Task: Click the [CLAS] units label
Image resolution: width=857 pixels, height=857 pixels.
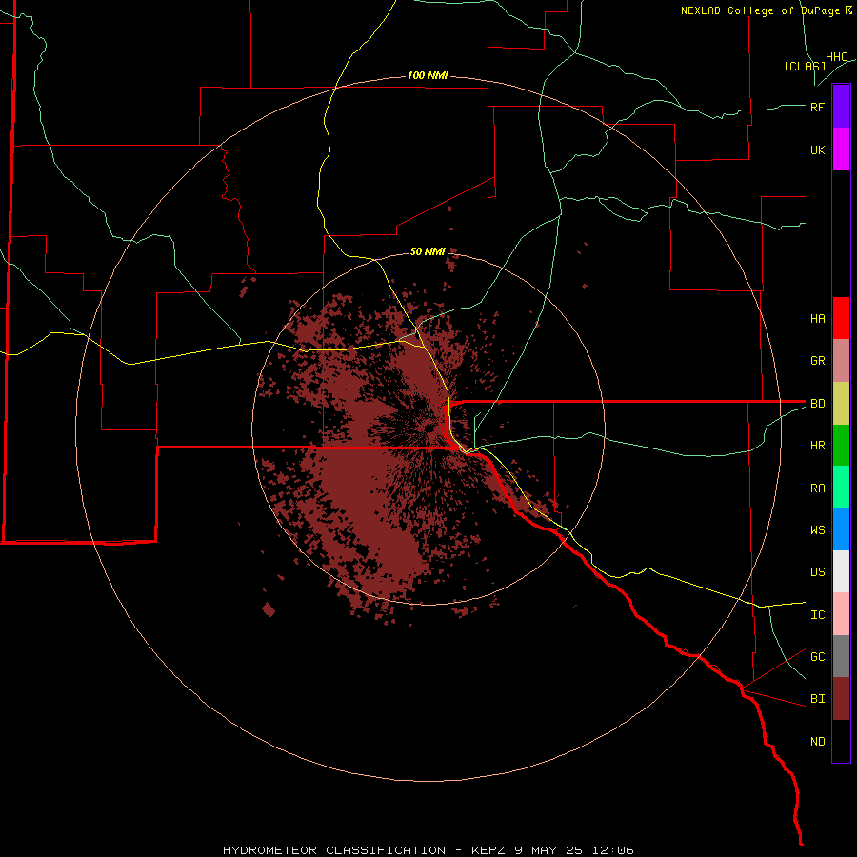Action: (805, 66)
